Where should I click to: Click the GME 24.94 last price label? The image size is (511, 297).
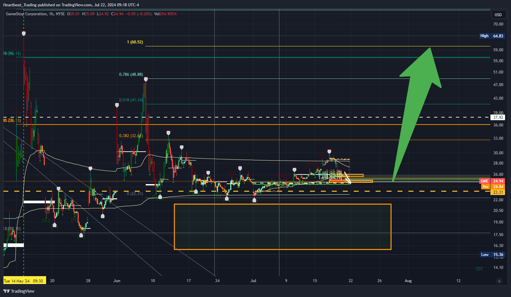(492, 181)
